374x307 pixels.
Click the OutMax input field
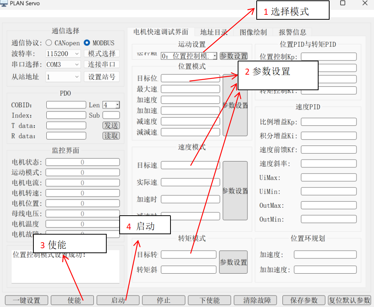point(329,205)
